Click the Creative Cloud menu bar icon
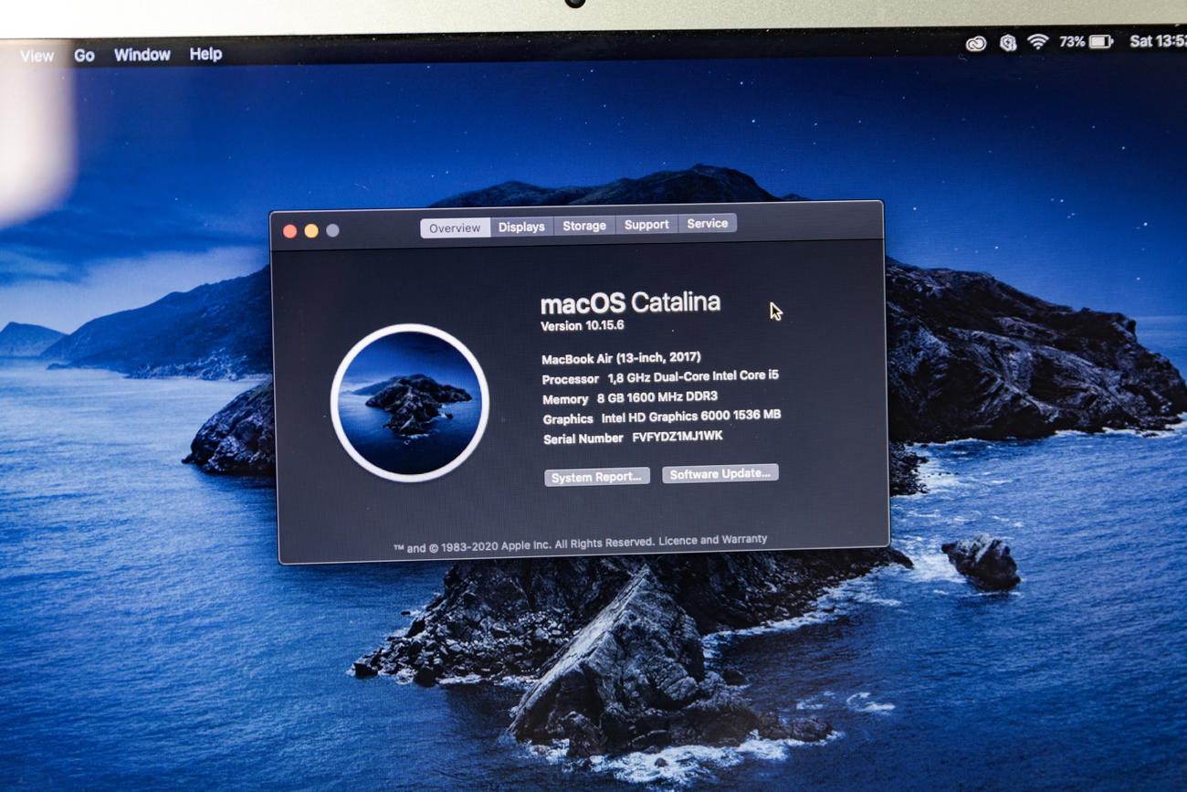The height and width of the screenshot is (792, 1187). click(x=975, y=43)
